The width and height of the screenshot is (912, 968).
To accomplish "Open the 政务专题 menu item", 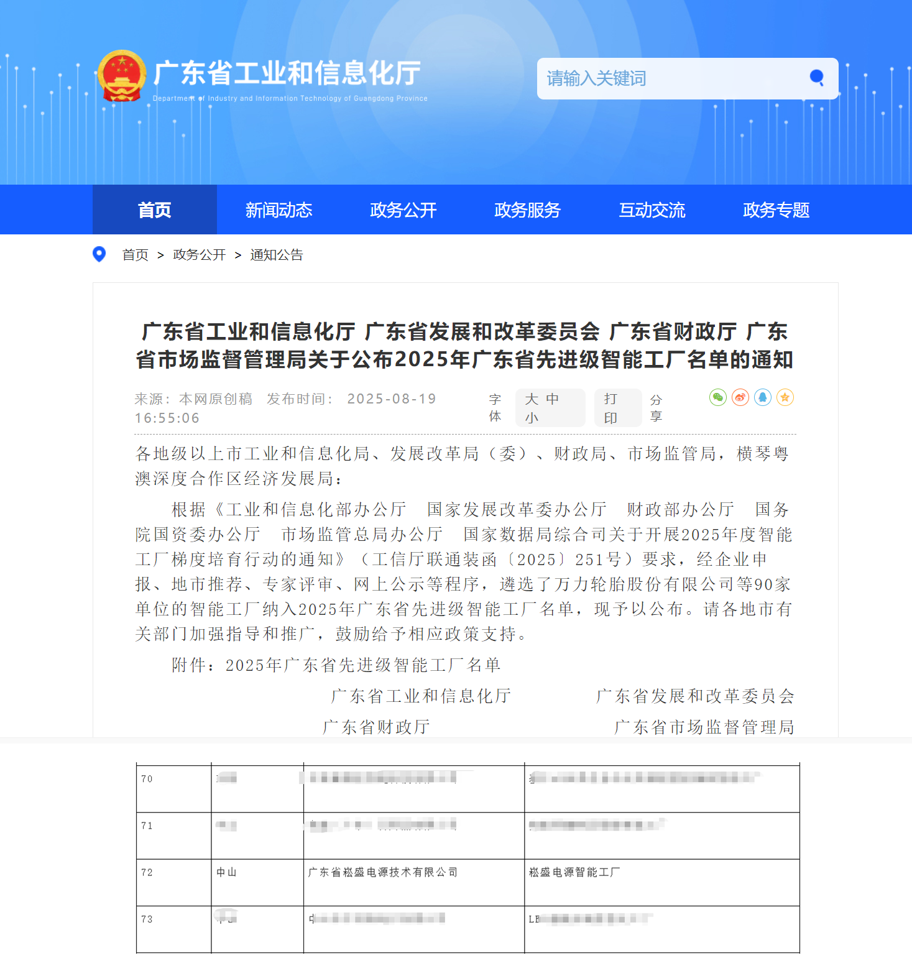I will 775,210.
